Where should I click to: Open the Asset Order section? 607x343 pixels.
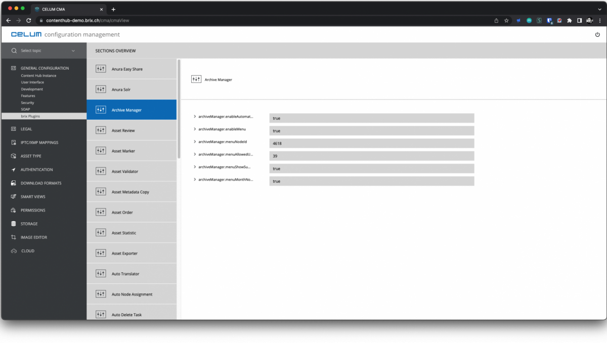132,212
